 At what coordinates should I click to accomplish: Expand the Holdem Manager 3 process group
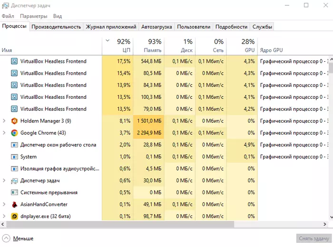tap(4, 121)
